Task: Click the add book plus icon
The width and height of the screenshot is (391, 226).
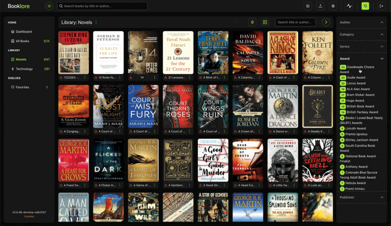Action: pos(307,6)
